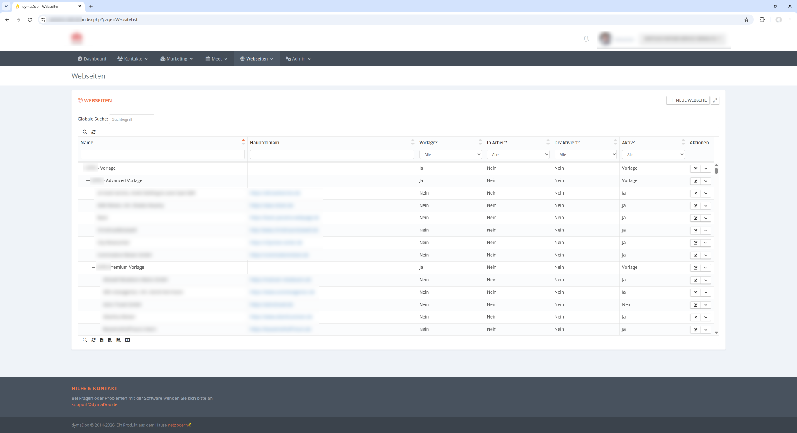Export the table as CSV

119,340
